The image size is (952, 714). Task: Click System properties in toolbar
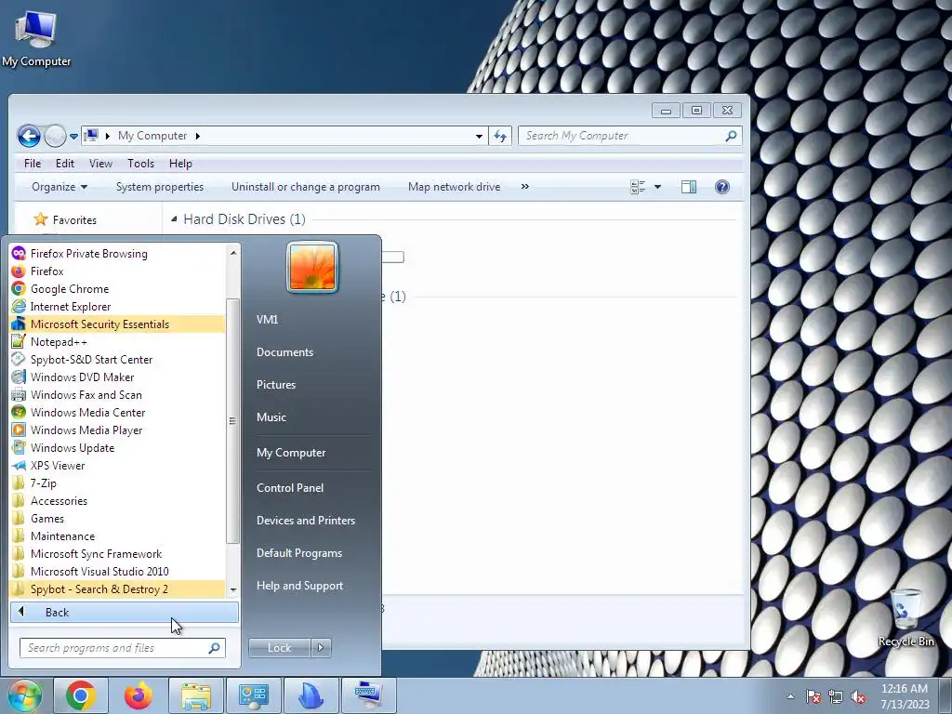160,187
